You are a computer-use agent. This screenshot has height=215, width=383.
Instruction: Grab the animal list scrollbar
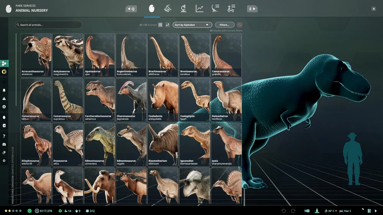tap(16, 70)
